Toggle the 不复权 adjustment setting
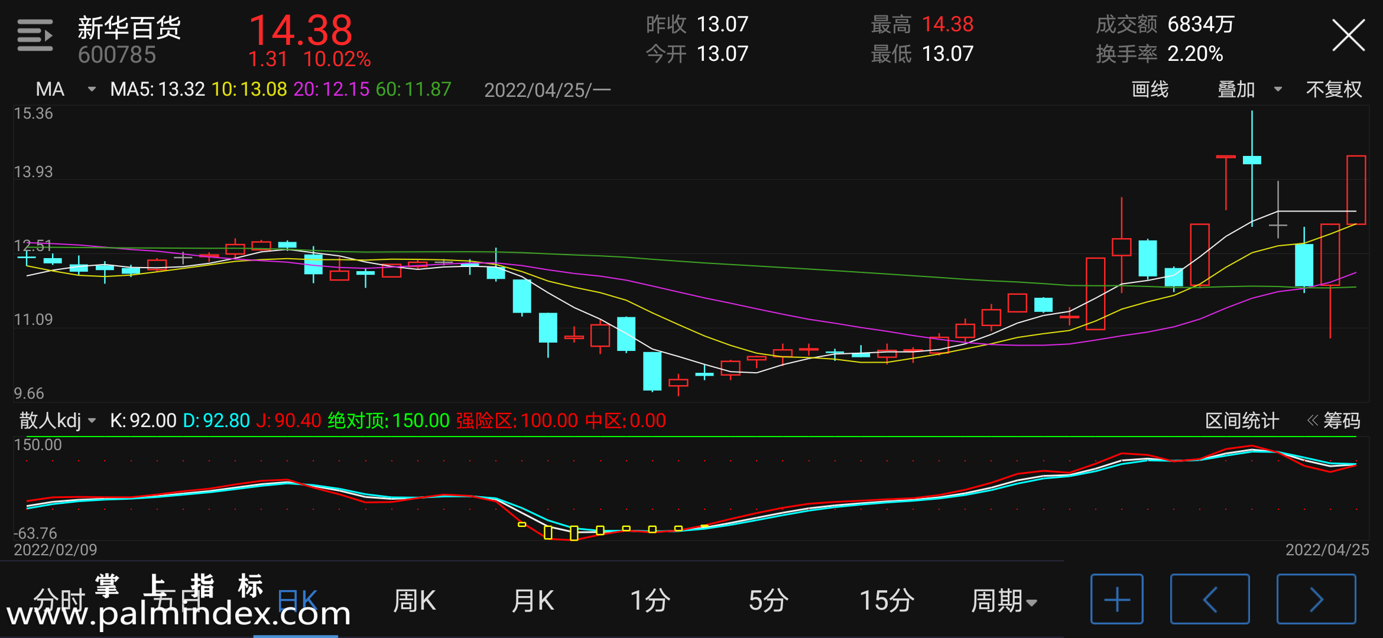This screenshot has height=638, width=1383. click(1333, 89)
